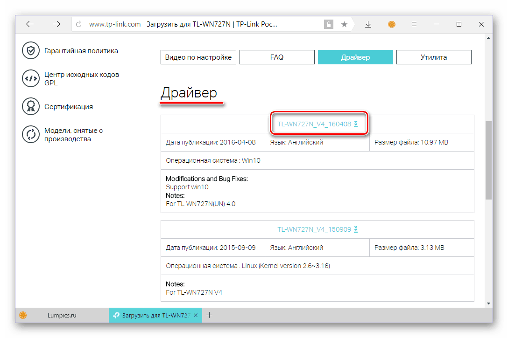Click the page scrollbar thumb

coord(488,160)
